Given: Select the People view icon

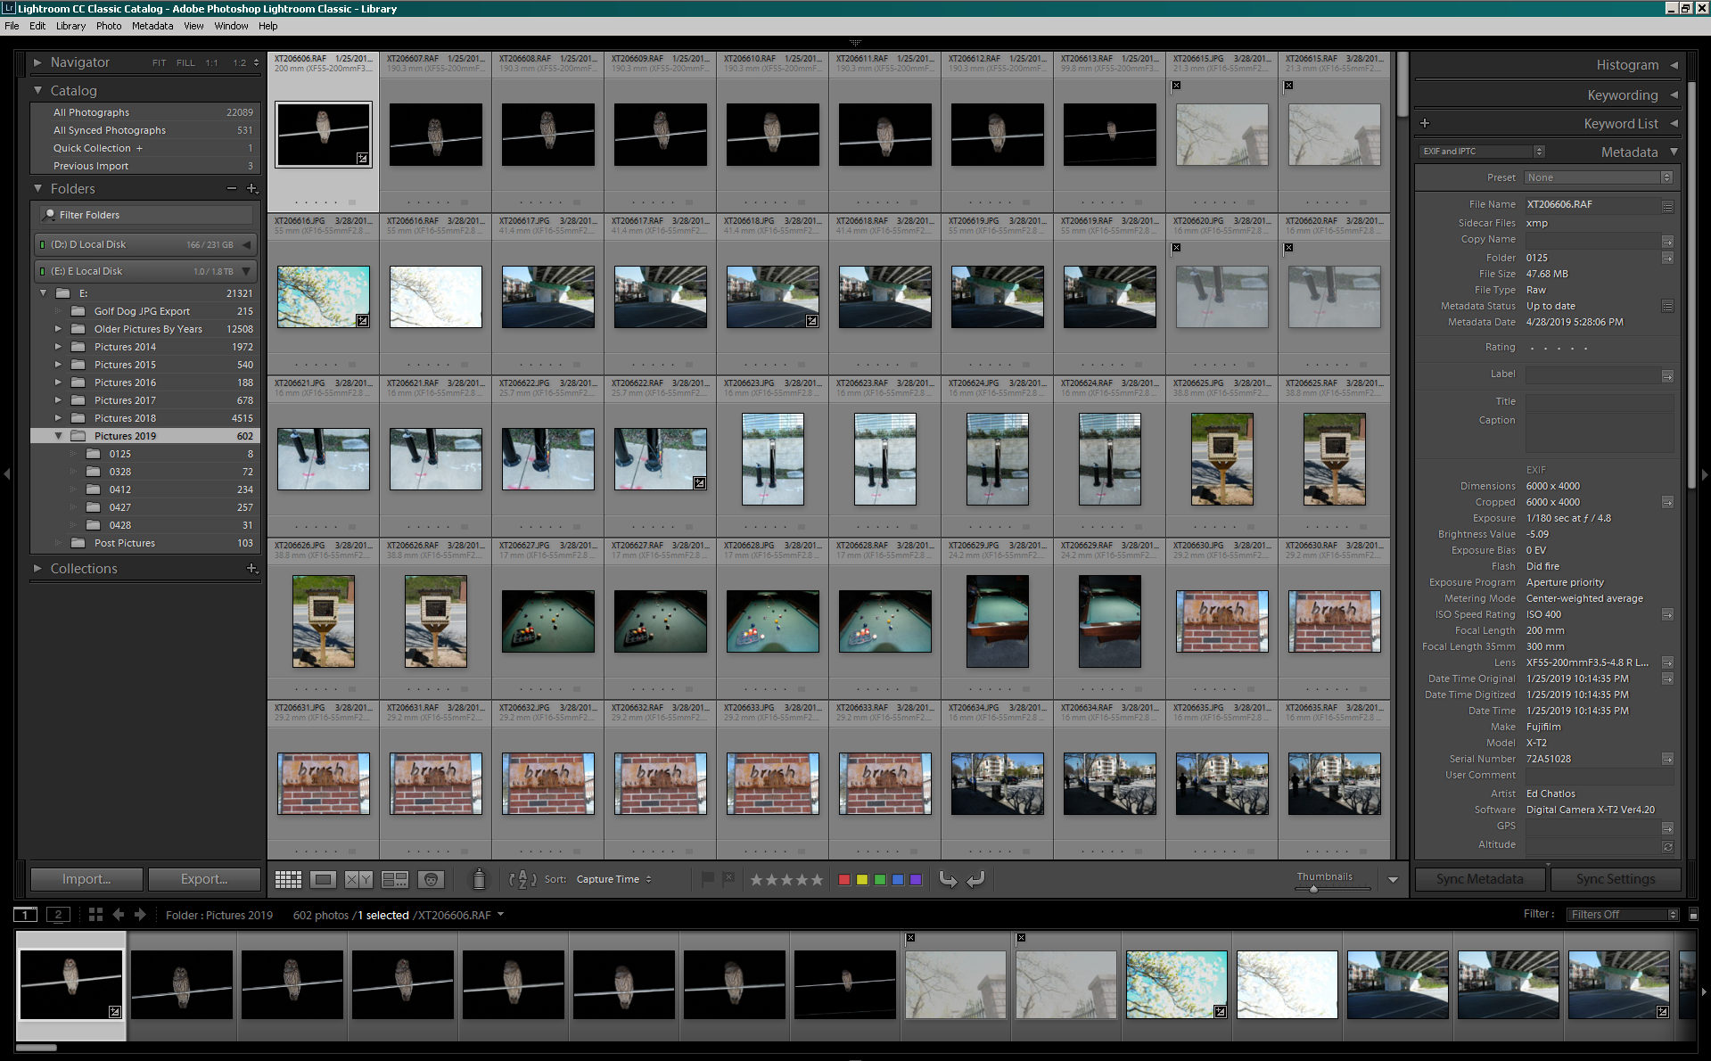Looking at the screenshot, I should 432,879.
